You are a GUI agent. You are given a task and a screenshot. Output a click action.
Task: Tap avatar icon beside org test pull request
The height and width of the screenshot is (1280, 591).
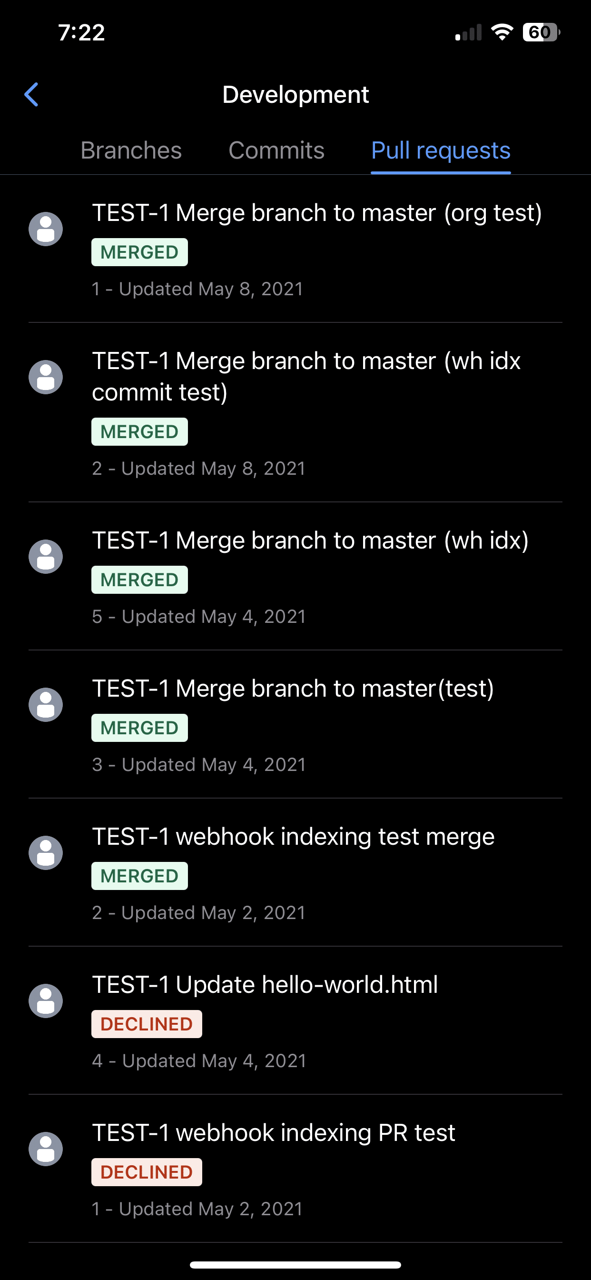coord(46,229)
